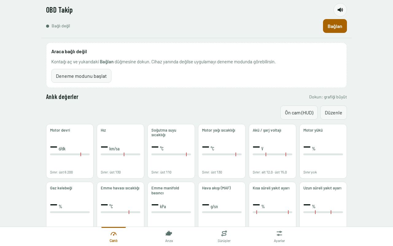Click the 'OBD Takip' app title
The image size is (393, 246).
tap(59, 10)
